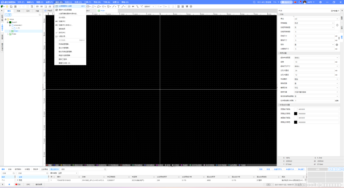Open notification bell icon in title bar
344x188 pixels.
coord(300,2)
